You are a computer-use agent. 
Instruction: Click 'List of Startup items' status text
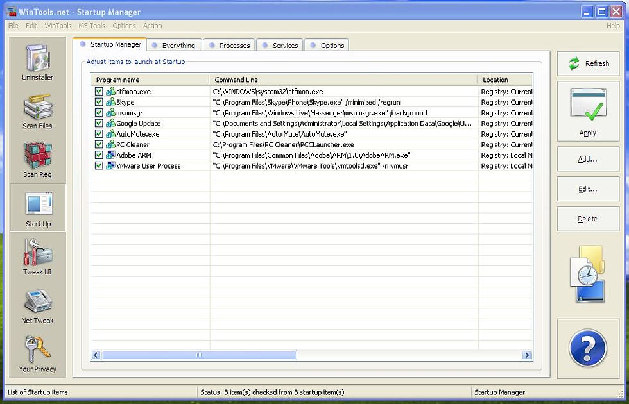point(38,392)
